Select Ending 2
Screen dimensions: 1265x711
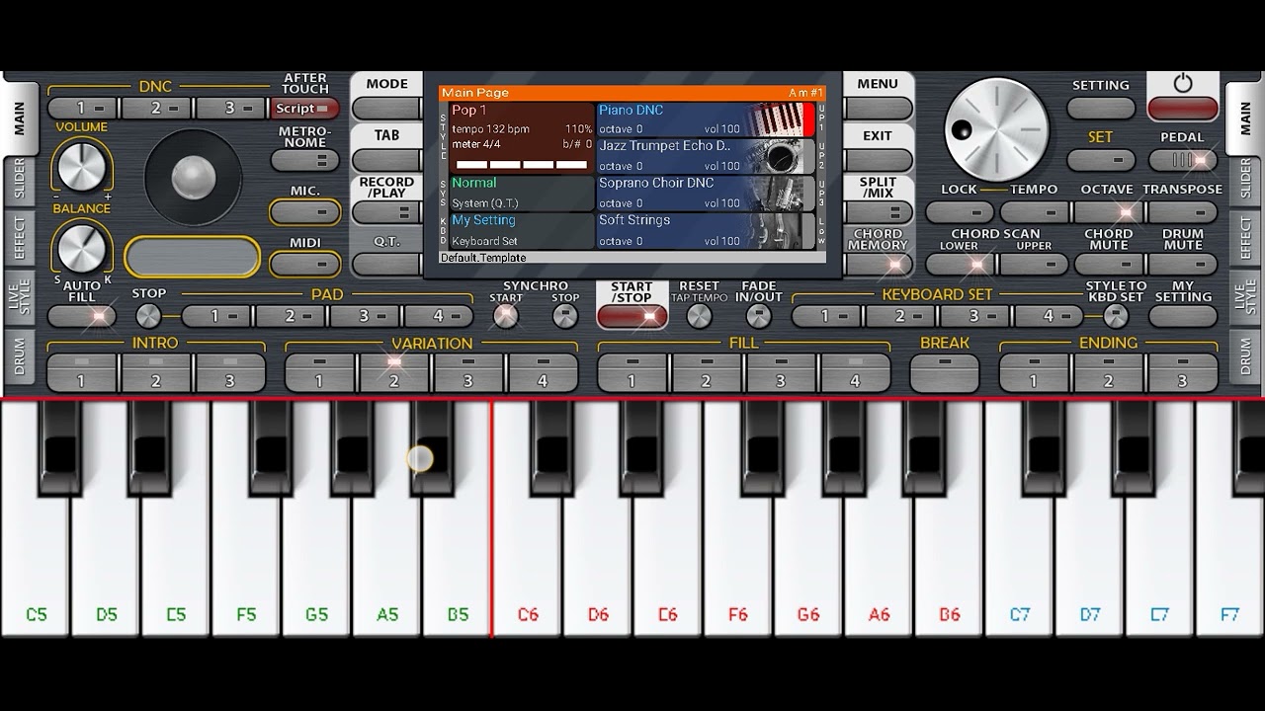tap(1109, 372)
